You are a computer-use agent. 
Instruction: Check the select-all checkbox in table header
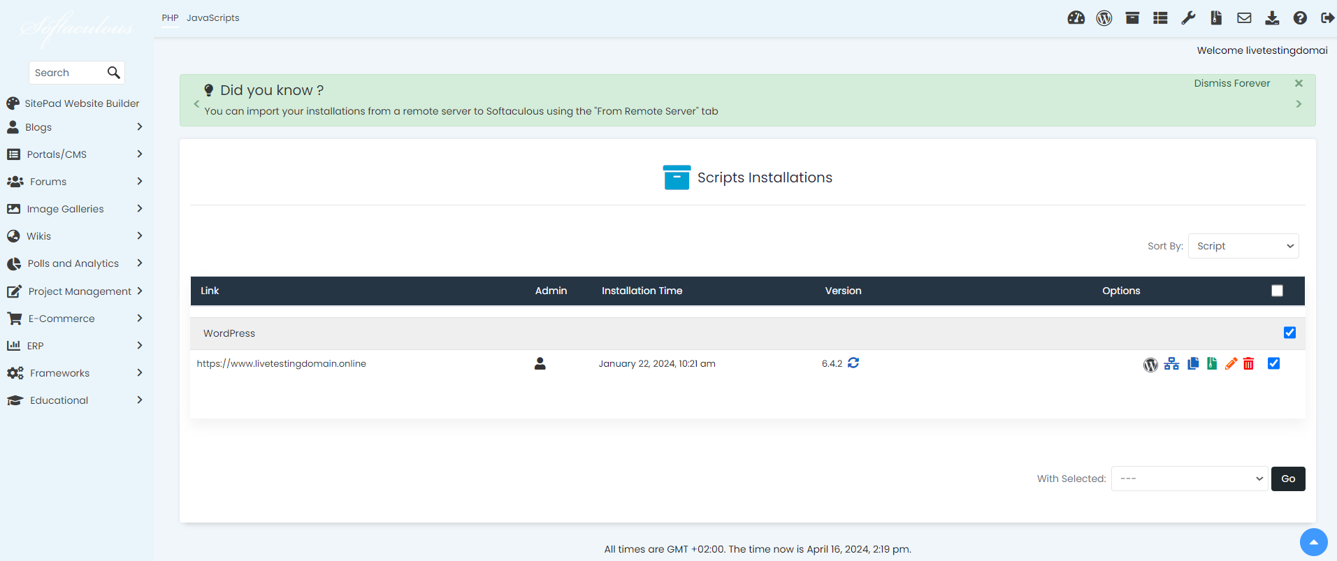pyautogui.click(x=1277, y=291)
